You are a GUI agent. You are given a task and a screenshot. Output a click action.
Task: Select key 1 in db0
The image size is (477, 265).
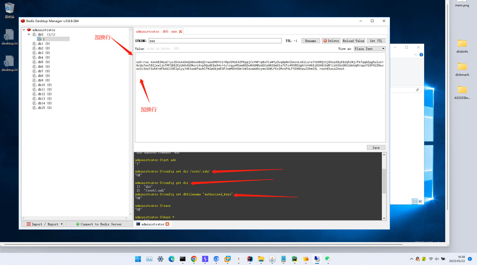pyautogui.click(x=43, y=39)
